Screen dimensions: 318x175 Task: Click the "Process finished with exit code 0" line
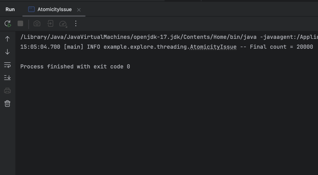click(x=75, y=67)
